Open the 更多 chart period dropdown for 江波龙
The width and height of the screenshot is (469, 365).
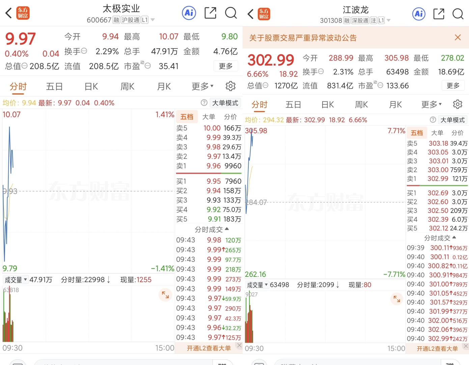432,104
